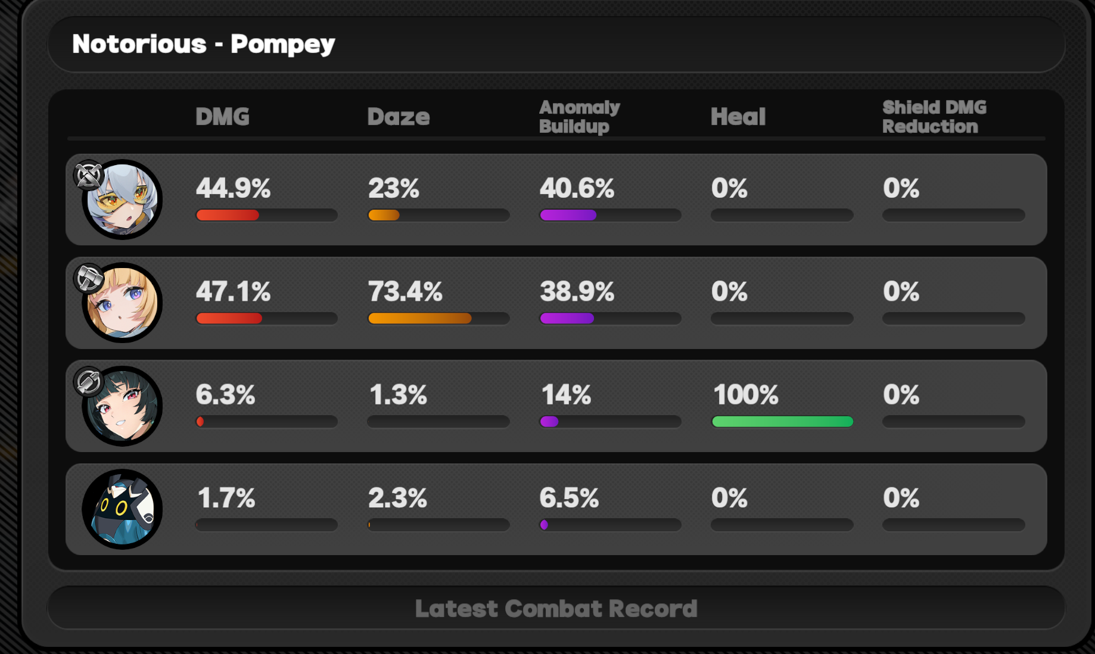Select the Anomaly Buildup column header

point(579,117)
